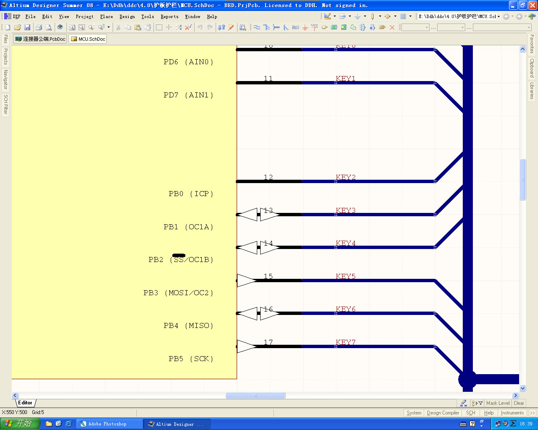Activate the rectangular select-inside-area tool
The height and width of the screenshot is (430, 538).
(x=159, y=27)
